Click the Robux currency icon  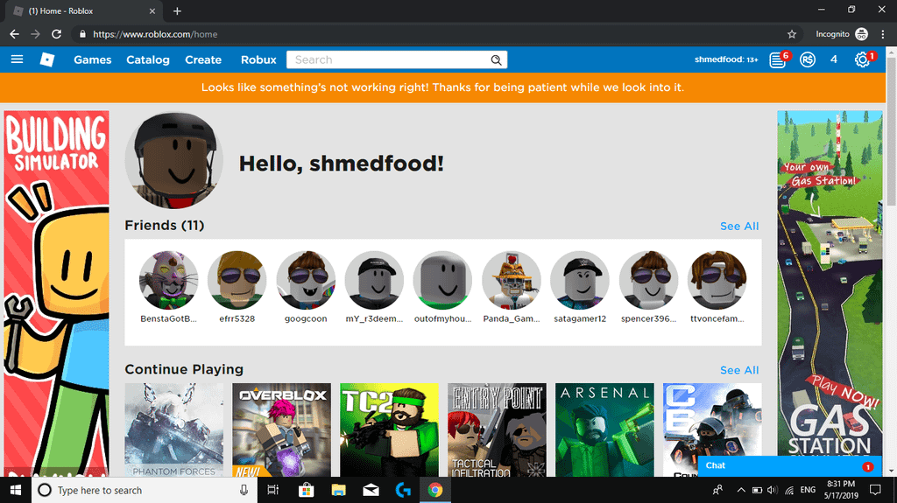coord(807,59)
